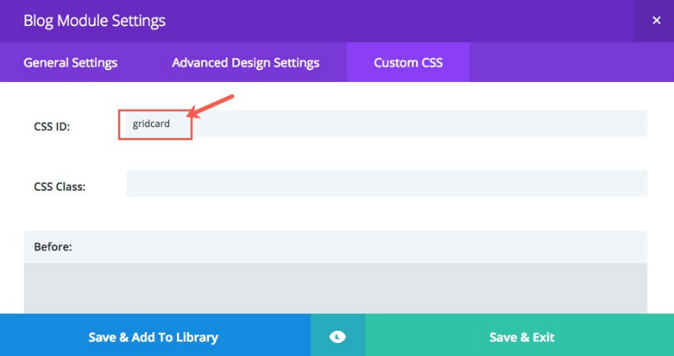Switch to Advanced Design Settings tab
This screenshot has height=356, width=674.
245,63
